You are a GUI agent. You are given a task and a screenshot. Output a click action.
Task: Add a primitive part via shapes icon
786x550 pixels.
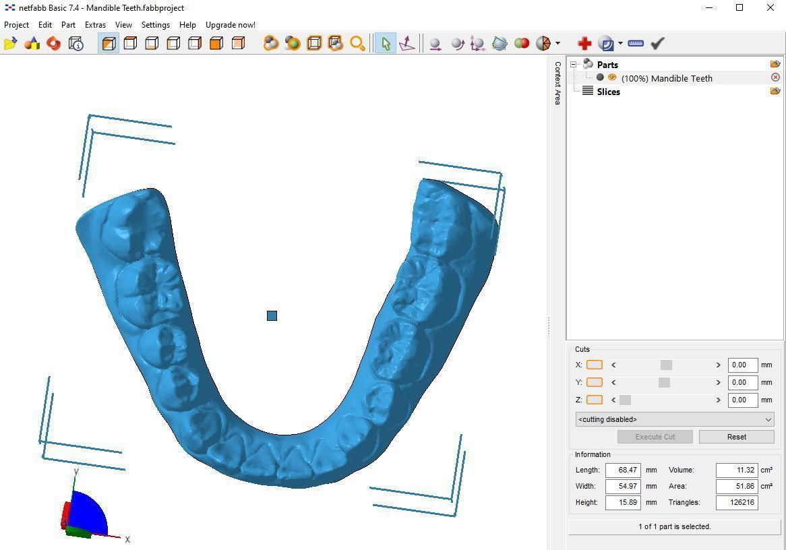point(32,44)
